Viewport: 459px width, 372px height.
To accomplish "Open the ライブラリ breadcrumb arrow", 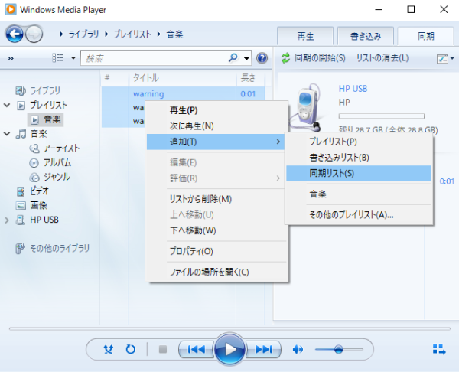I will [x=61, y=34].
